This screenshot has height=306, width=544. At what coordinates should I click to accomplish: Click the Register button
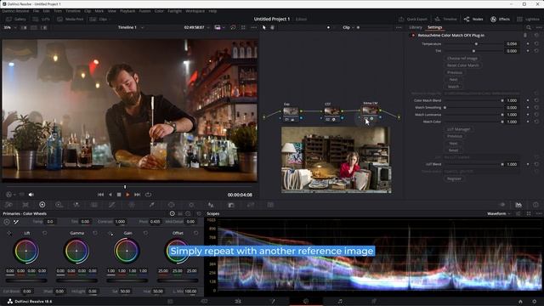pos(454,178)
